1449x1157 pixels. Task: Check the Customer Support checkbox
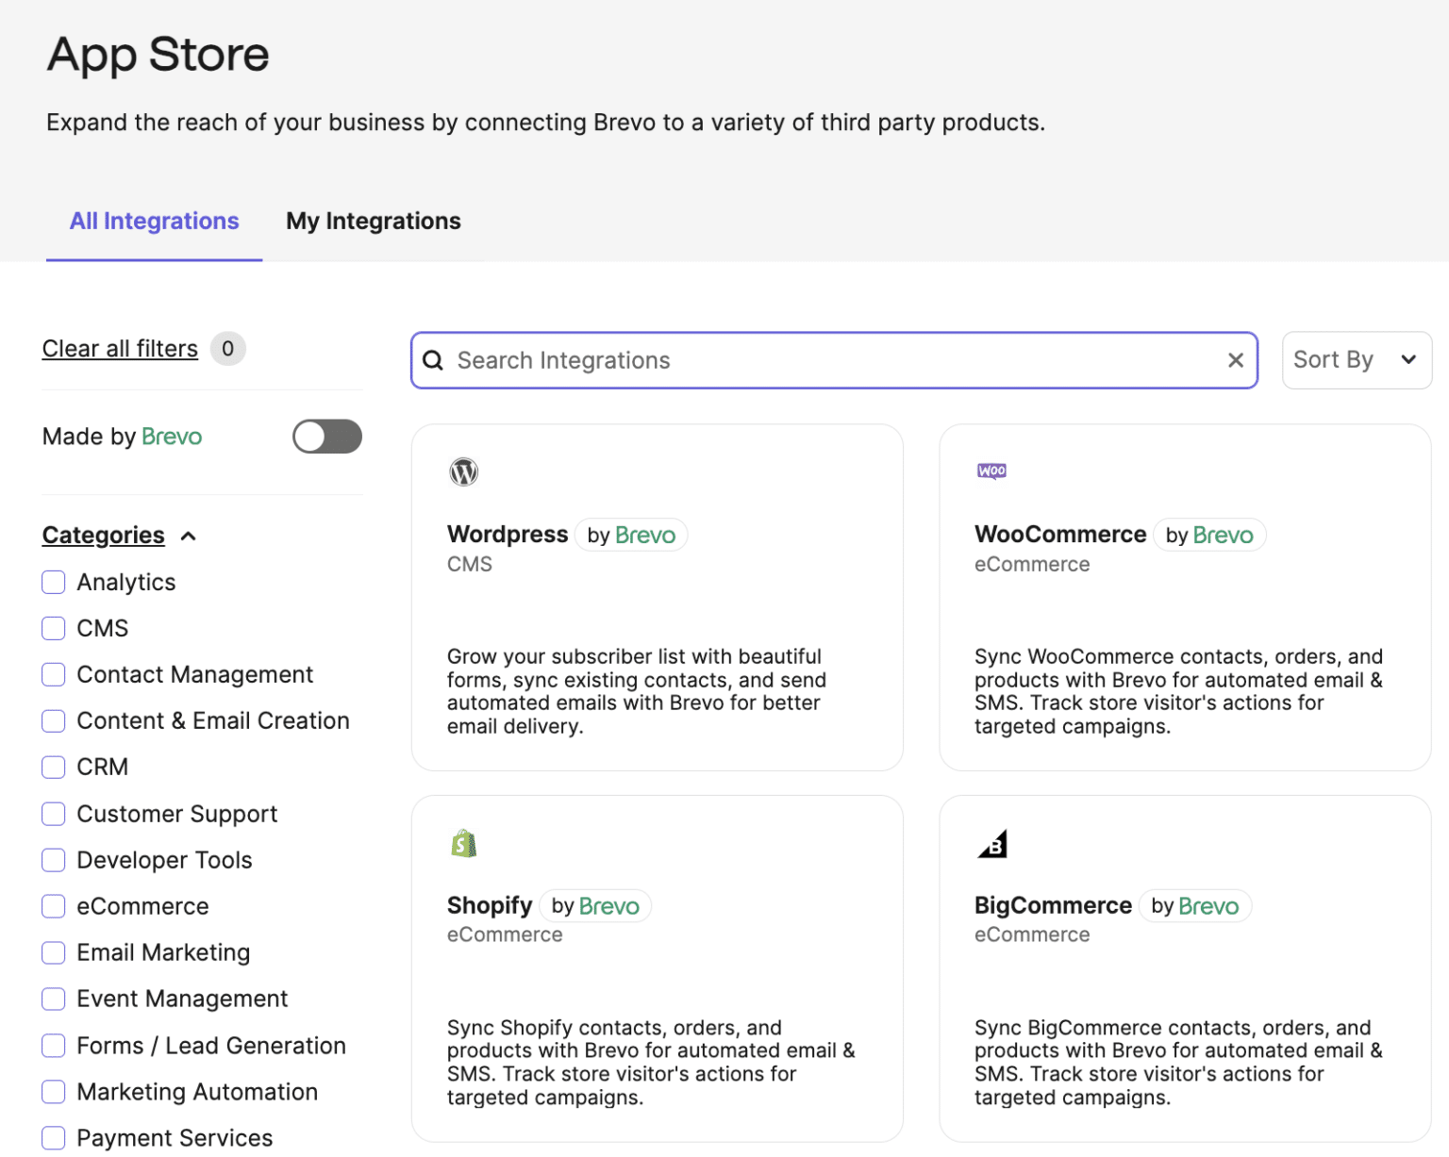click(x=54, y=814)
